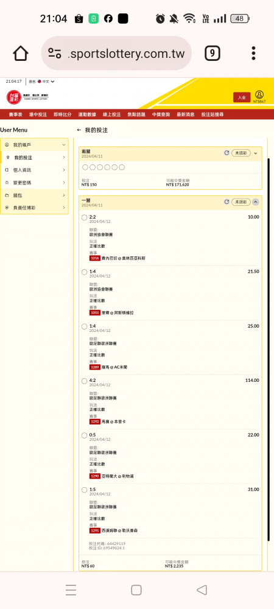Click match code badge 1291

click(95, 530)
